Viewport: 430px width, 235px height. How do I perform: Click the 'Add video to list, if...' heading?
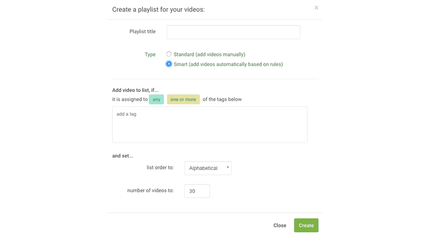135,89
